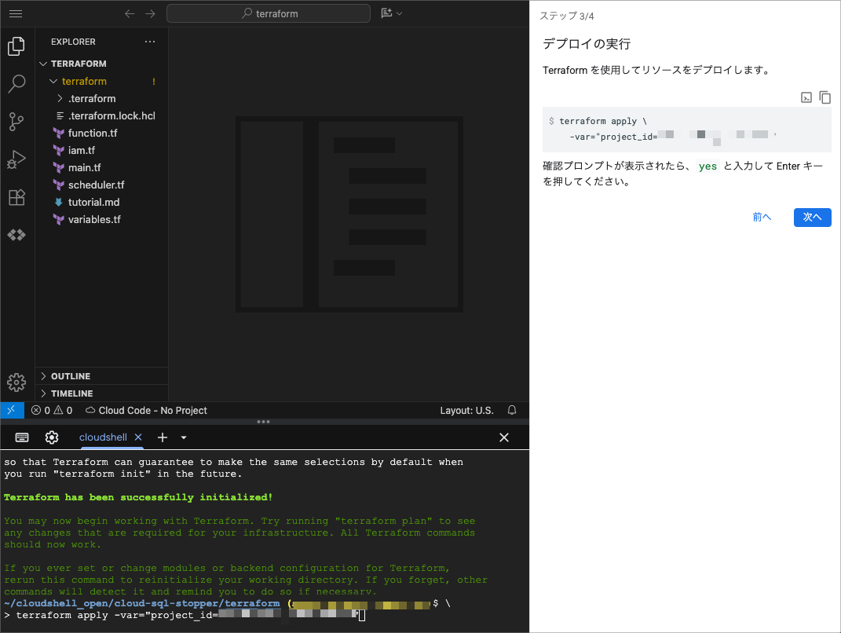Send tutorial command to Cloud Shell terminal
This screenshot has width=841, height=633.
[806, 97]
